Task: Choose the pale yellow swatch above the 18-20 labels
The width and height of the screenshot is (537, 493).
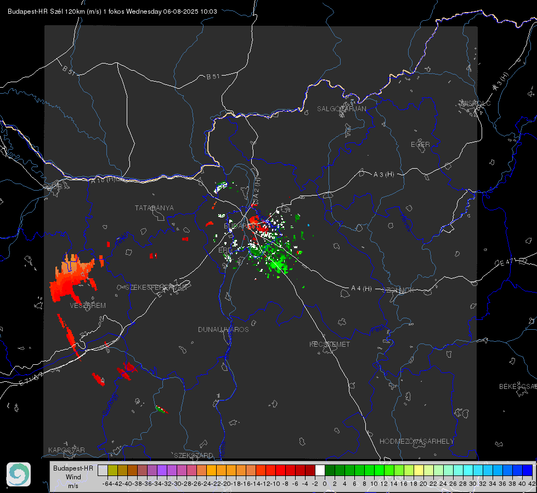Action: tap(419, 470)
